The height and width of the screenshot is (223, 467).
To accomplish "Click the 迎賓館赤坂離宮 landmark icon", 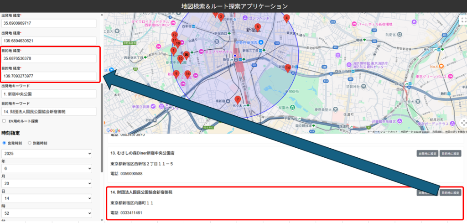I will [x=400, y=121].
